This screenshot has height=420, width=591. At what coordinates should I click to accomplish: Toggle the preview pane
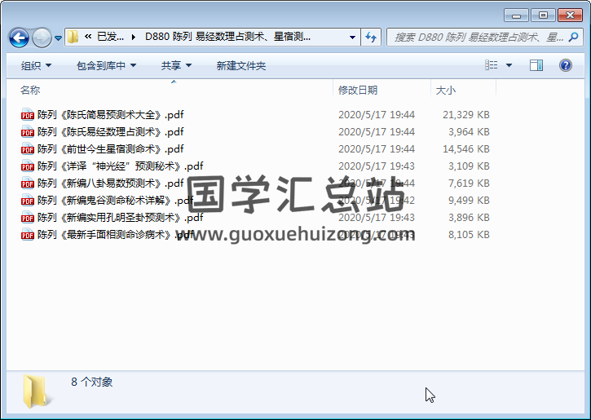[x=536, y=65]
